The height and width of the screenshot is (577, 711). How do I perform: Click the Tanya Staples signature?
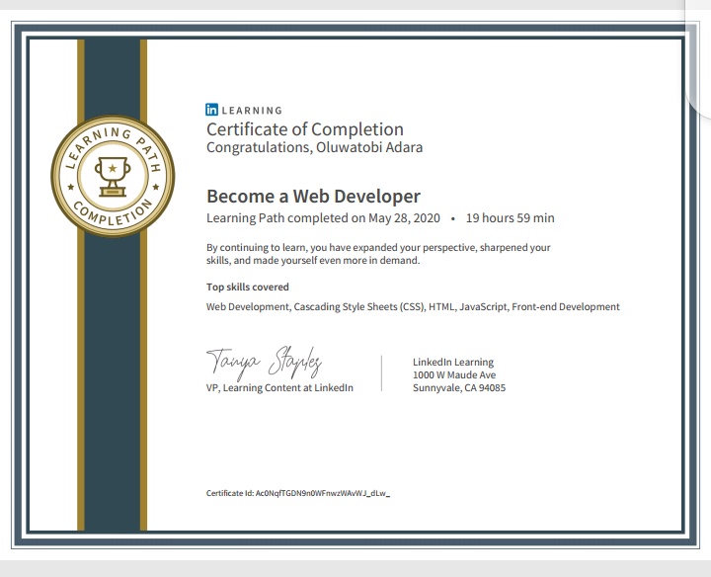pyautogui.click(x=265, y=363)
